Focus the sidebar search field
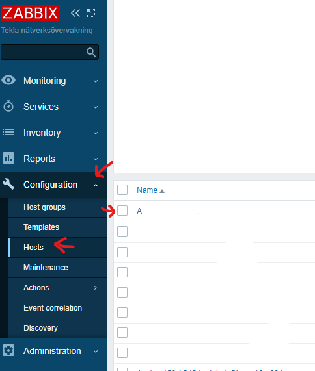The image size is (315, 371). click(44, 52)
